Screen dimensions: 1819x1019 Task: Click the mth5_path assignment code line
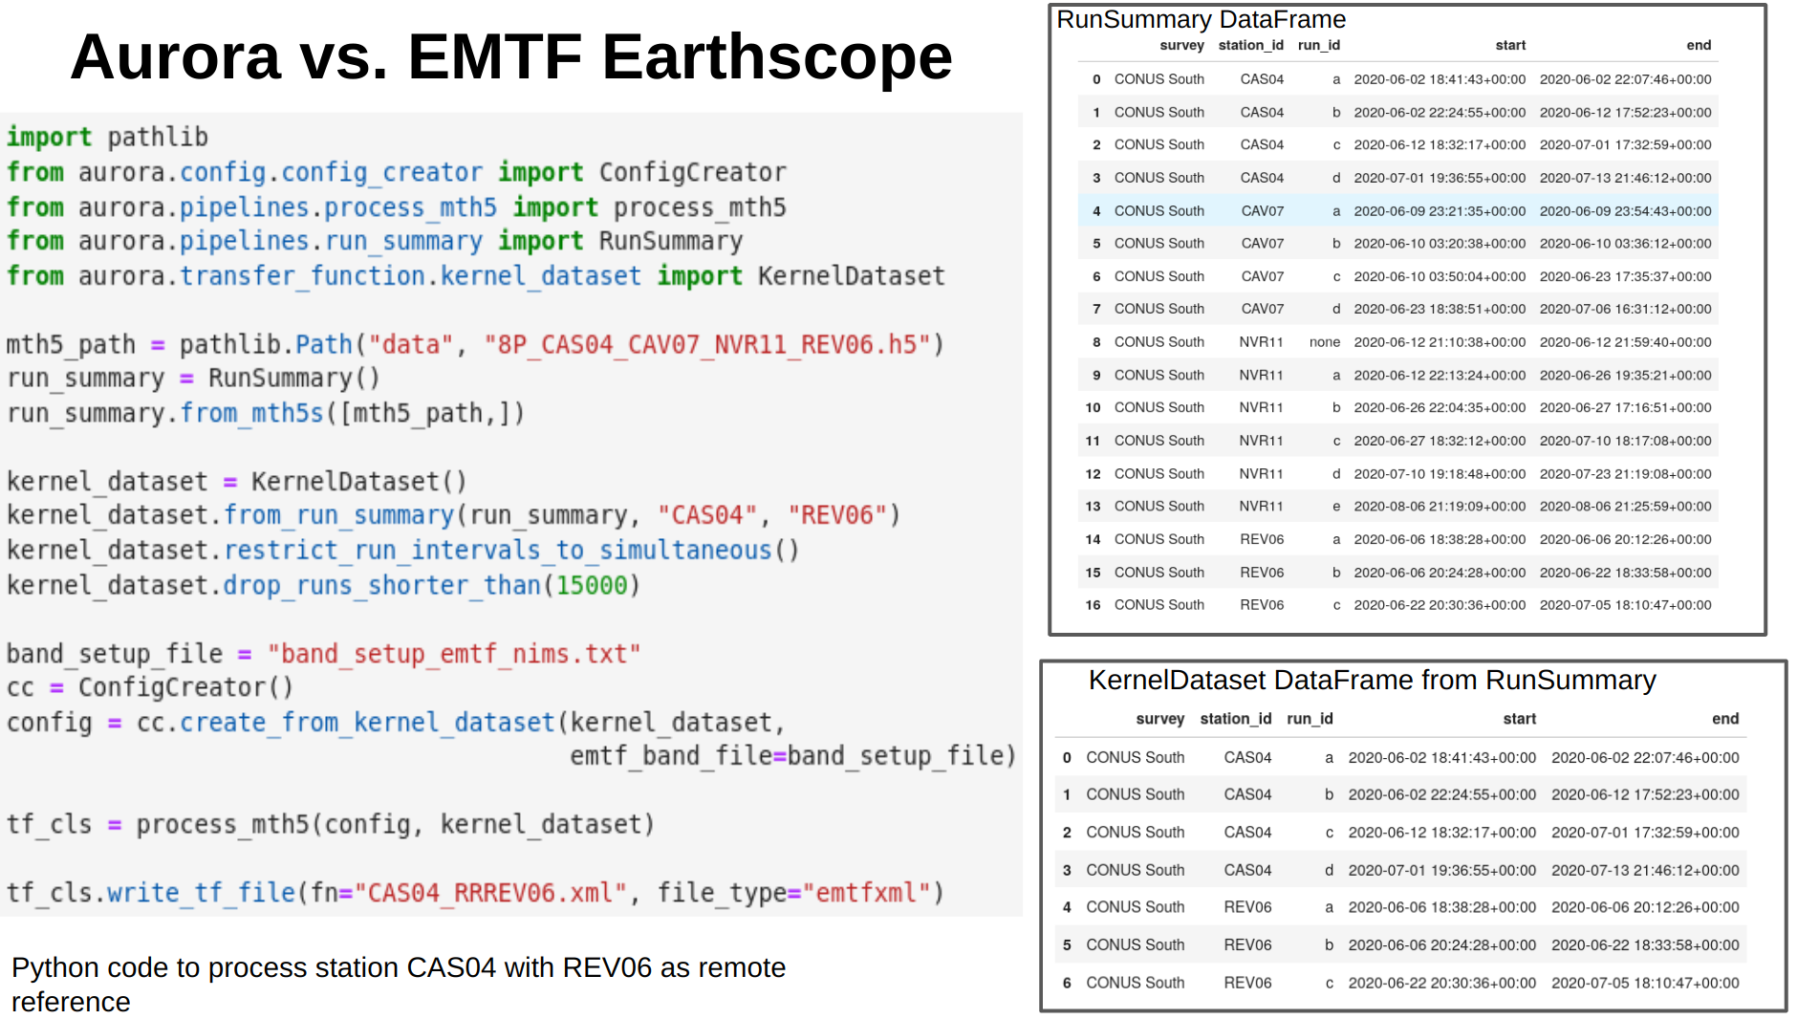coord(476,344)
